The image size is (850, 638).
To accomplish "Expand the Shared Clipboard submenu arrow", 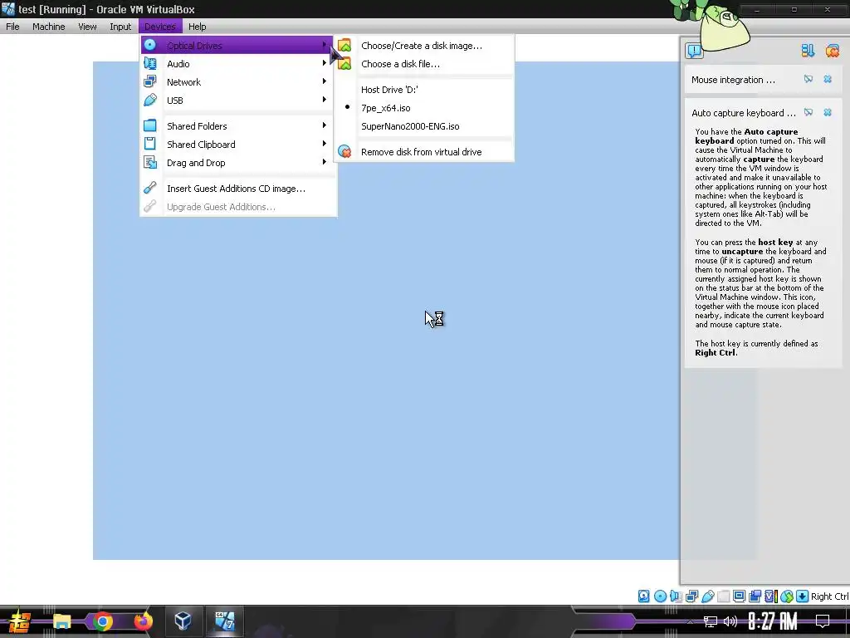I will (325, 143).
